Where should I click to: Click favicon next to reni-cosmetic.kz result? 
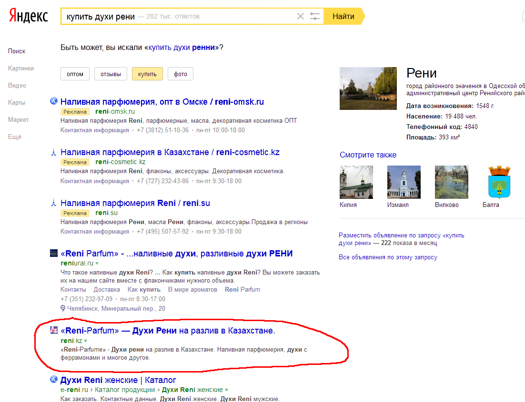pyautogui.click(x=53, y=152)
